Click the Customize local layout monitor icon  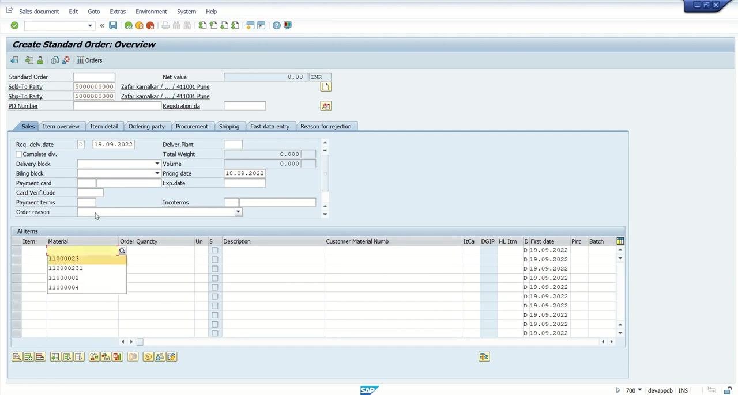coord(288,25)
